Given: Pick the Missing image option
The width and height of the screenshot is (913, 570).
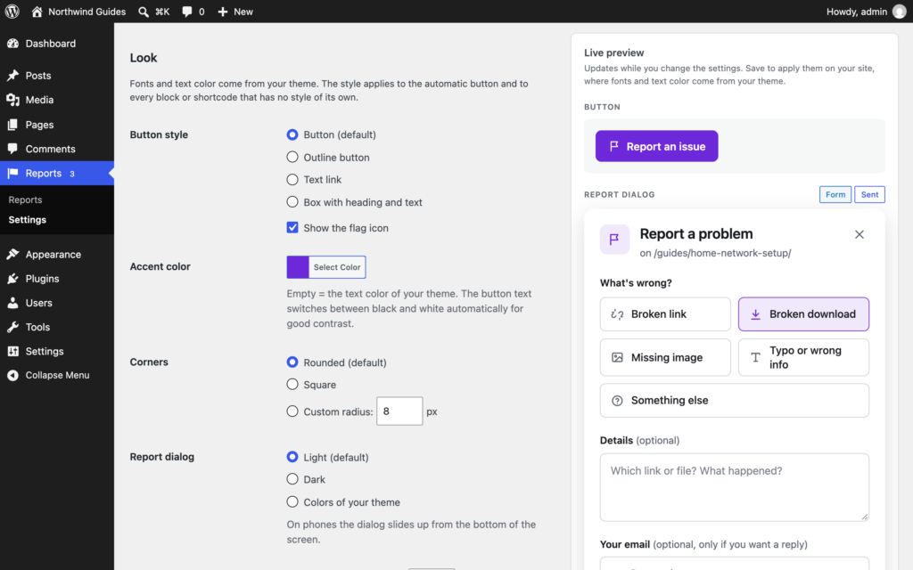Looking at the screenshot, I should tap(665, 357).
